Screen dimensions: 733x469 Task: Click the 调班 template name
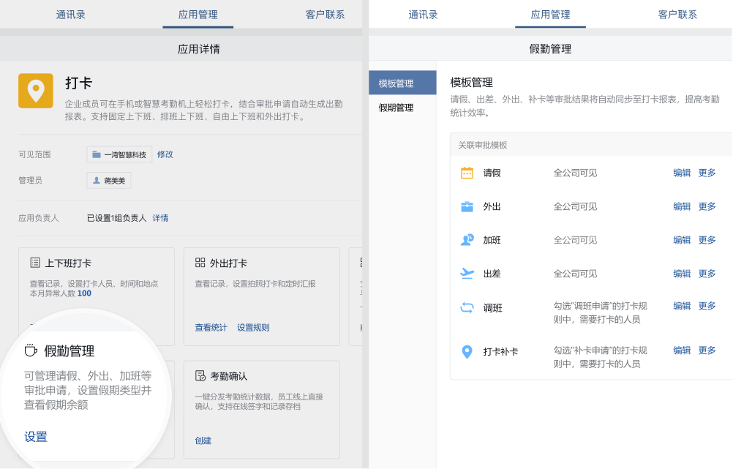493,308
